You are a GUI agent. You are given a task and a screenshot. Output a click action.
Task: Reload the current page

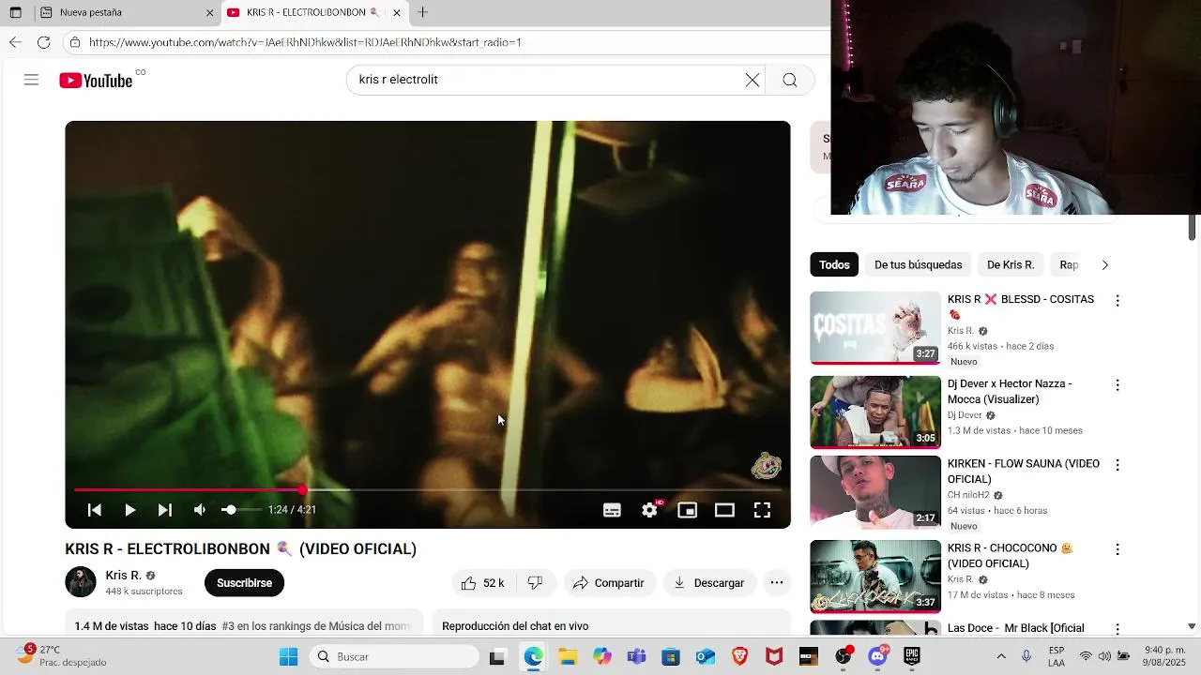pyautogui.click(x=43, y=42)
